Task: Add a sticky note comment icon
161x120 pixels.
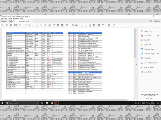Action: coord(109,25)
